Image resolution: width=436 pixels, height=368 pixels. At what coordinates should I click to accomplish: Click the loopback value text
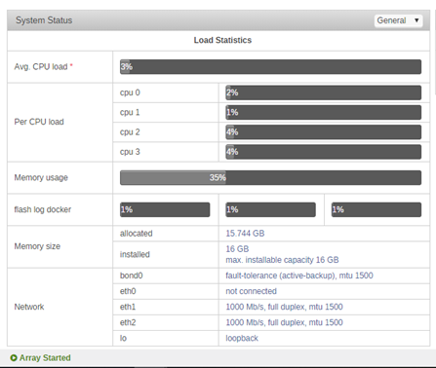coord(242,338)
